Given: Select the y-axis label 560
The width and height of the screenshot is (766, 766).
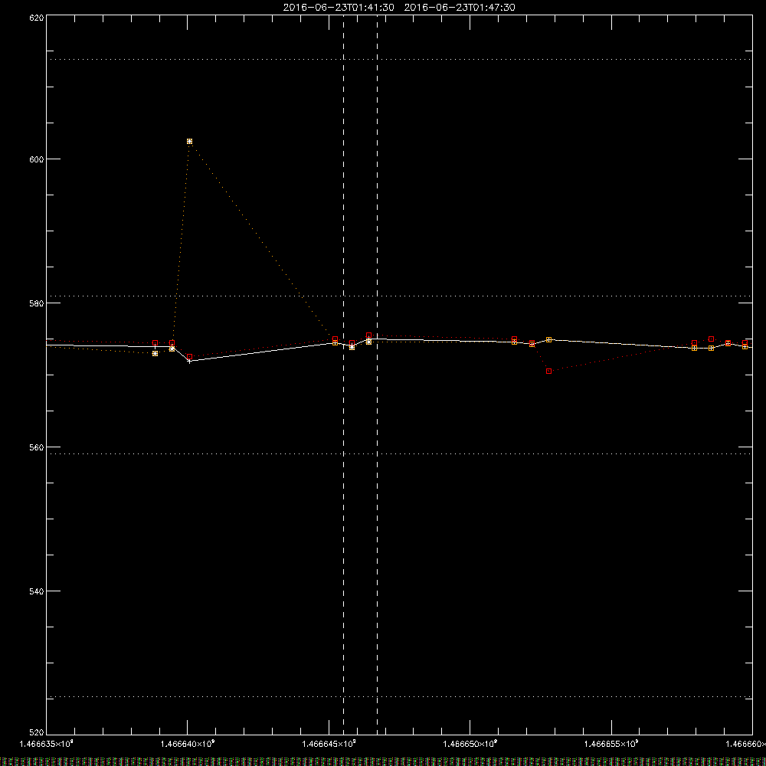Looking at the screenshot, I should tap(37, 447).
